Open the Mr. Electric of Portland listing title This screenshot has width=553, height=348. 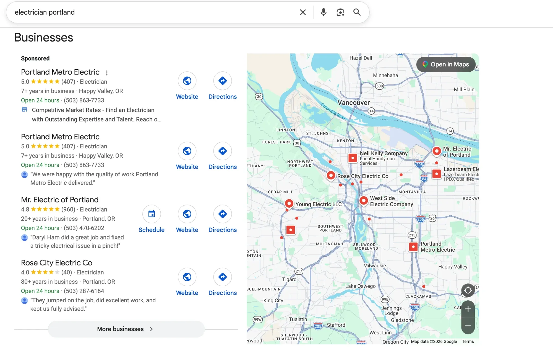[60, 200]
